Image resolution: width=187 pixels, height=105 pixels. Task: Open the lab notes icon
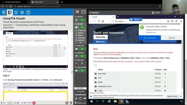tap(16, 12)
